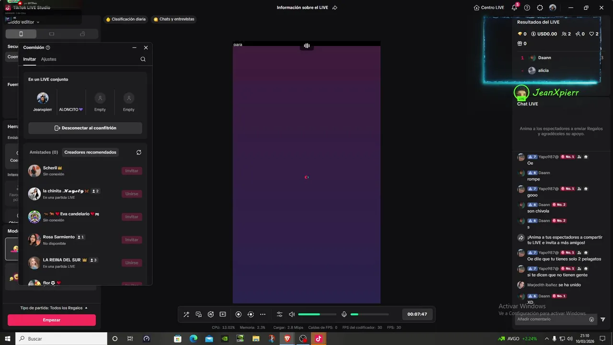
Task: Open the magic effects wand tool
Action: coord(186,314)
